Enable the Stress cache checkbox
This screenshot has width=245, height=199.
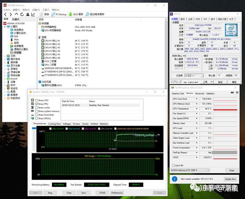pos(36,108)
